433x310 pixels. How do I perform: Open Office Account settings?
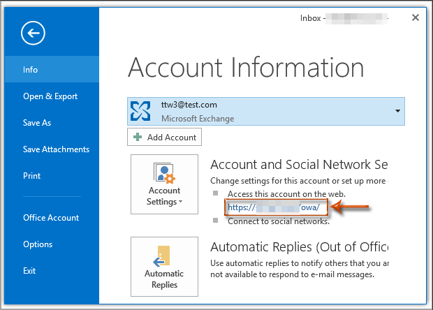(x=52, y=218)
